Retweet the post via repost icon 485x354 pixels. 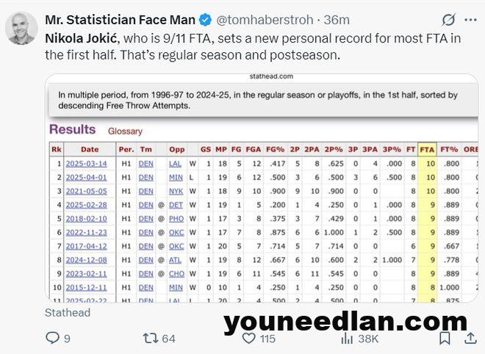pos(151,339)
